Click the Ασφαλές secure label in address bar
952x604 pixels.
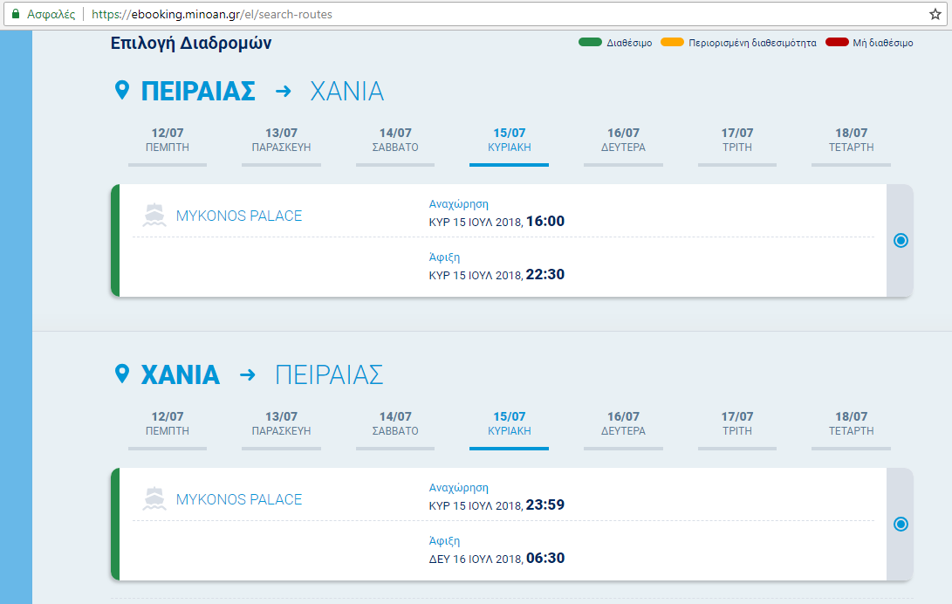click(x=51, y=14)
